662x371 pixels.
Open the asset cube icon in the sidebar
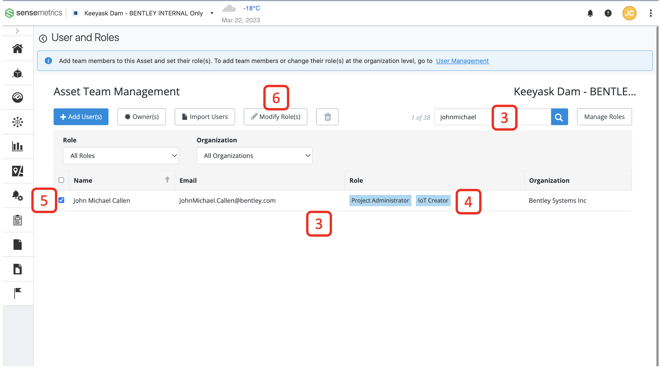click(17, 73)
